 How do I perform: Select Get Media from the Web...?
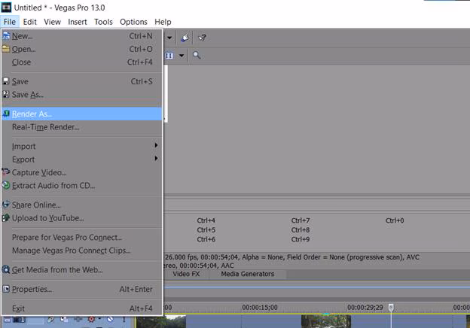81,270
